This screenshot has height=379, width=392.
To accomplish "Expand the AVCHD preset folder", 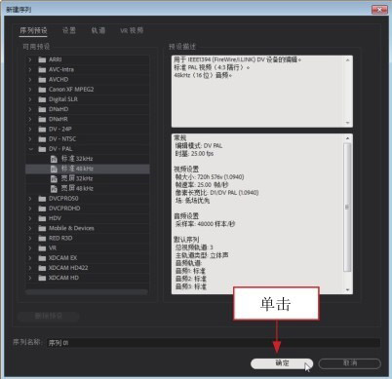I will pos(30,80).
